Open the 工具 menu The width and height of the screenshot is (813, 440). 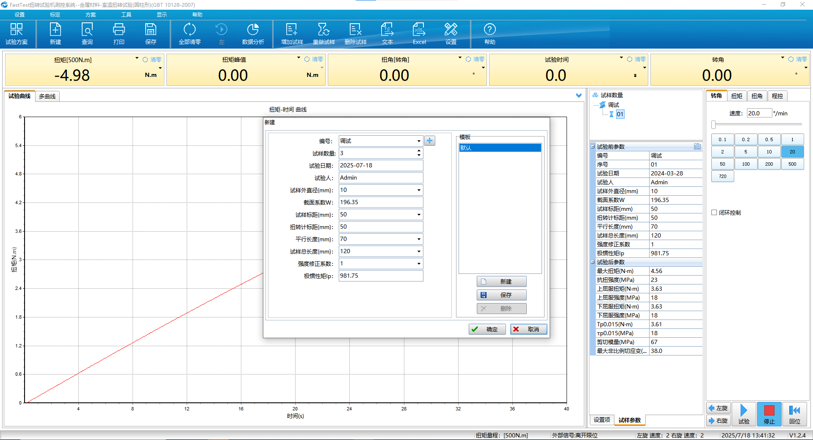126,15
